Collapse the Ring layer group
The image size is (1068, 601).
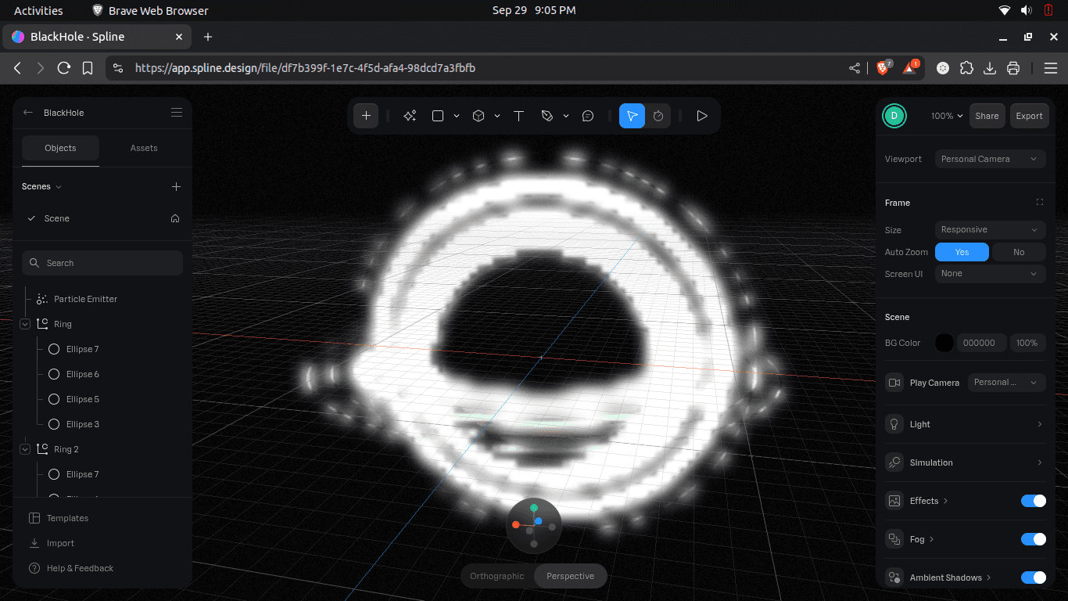24,323
